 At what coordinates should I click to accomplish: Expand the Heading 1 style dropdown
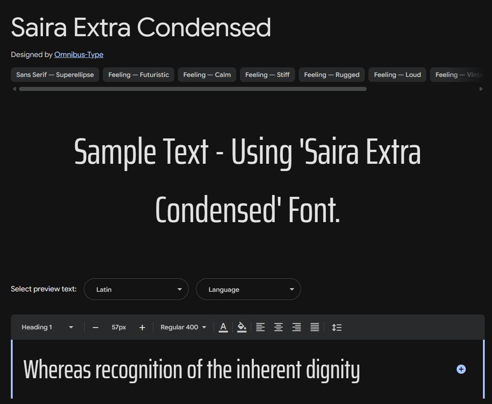47,327
